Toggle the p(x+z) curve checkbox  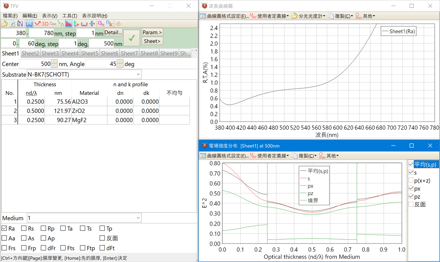point(411,180)
